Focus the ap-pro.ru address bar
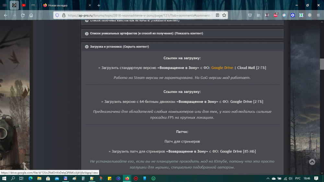The image size is (324, 182). (x=140, y=15)
